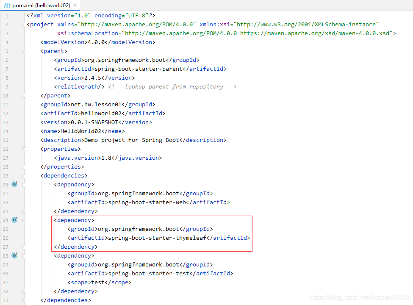Collapse the thymeleaf dependency fold on line 24
The height and width of the screenshot is (305, 413).
point(24,220)
